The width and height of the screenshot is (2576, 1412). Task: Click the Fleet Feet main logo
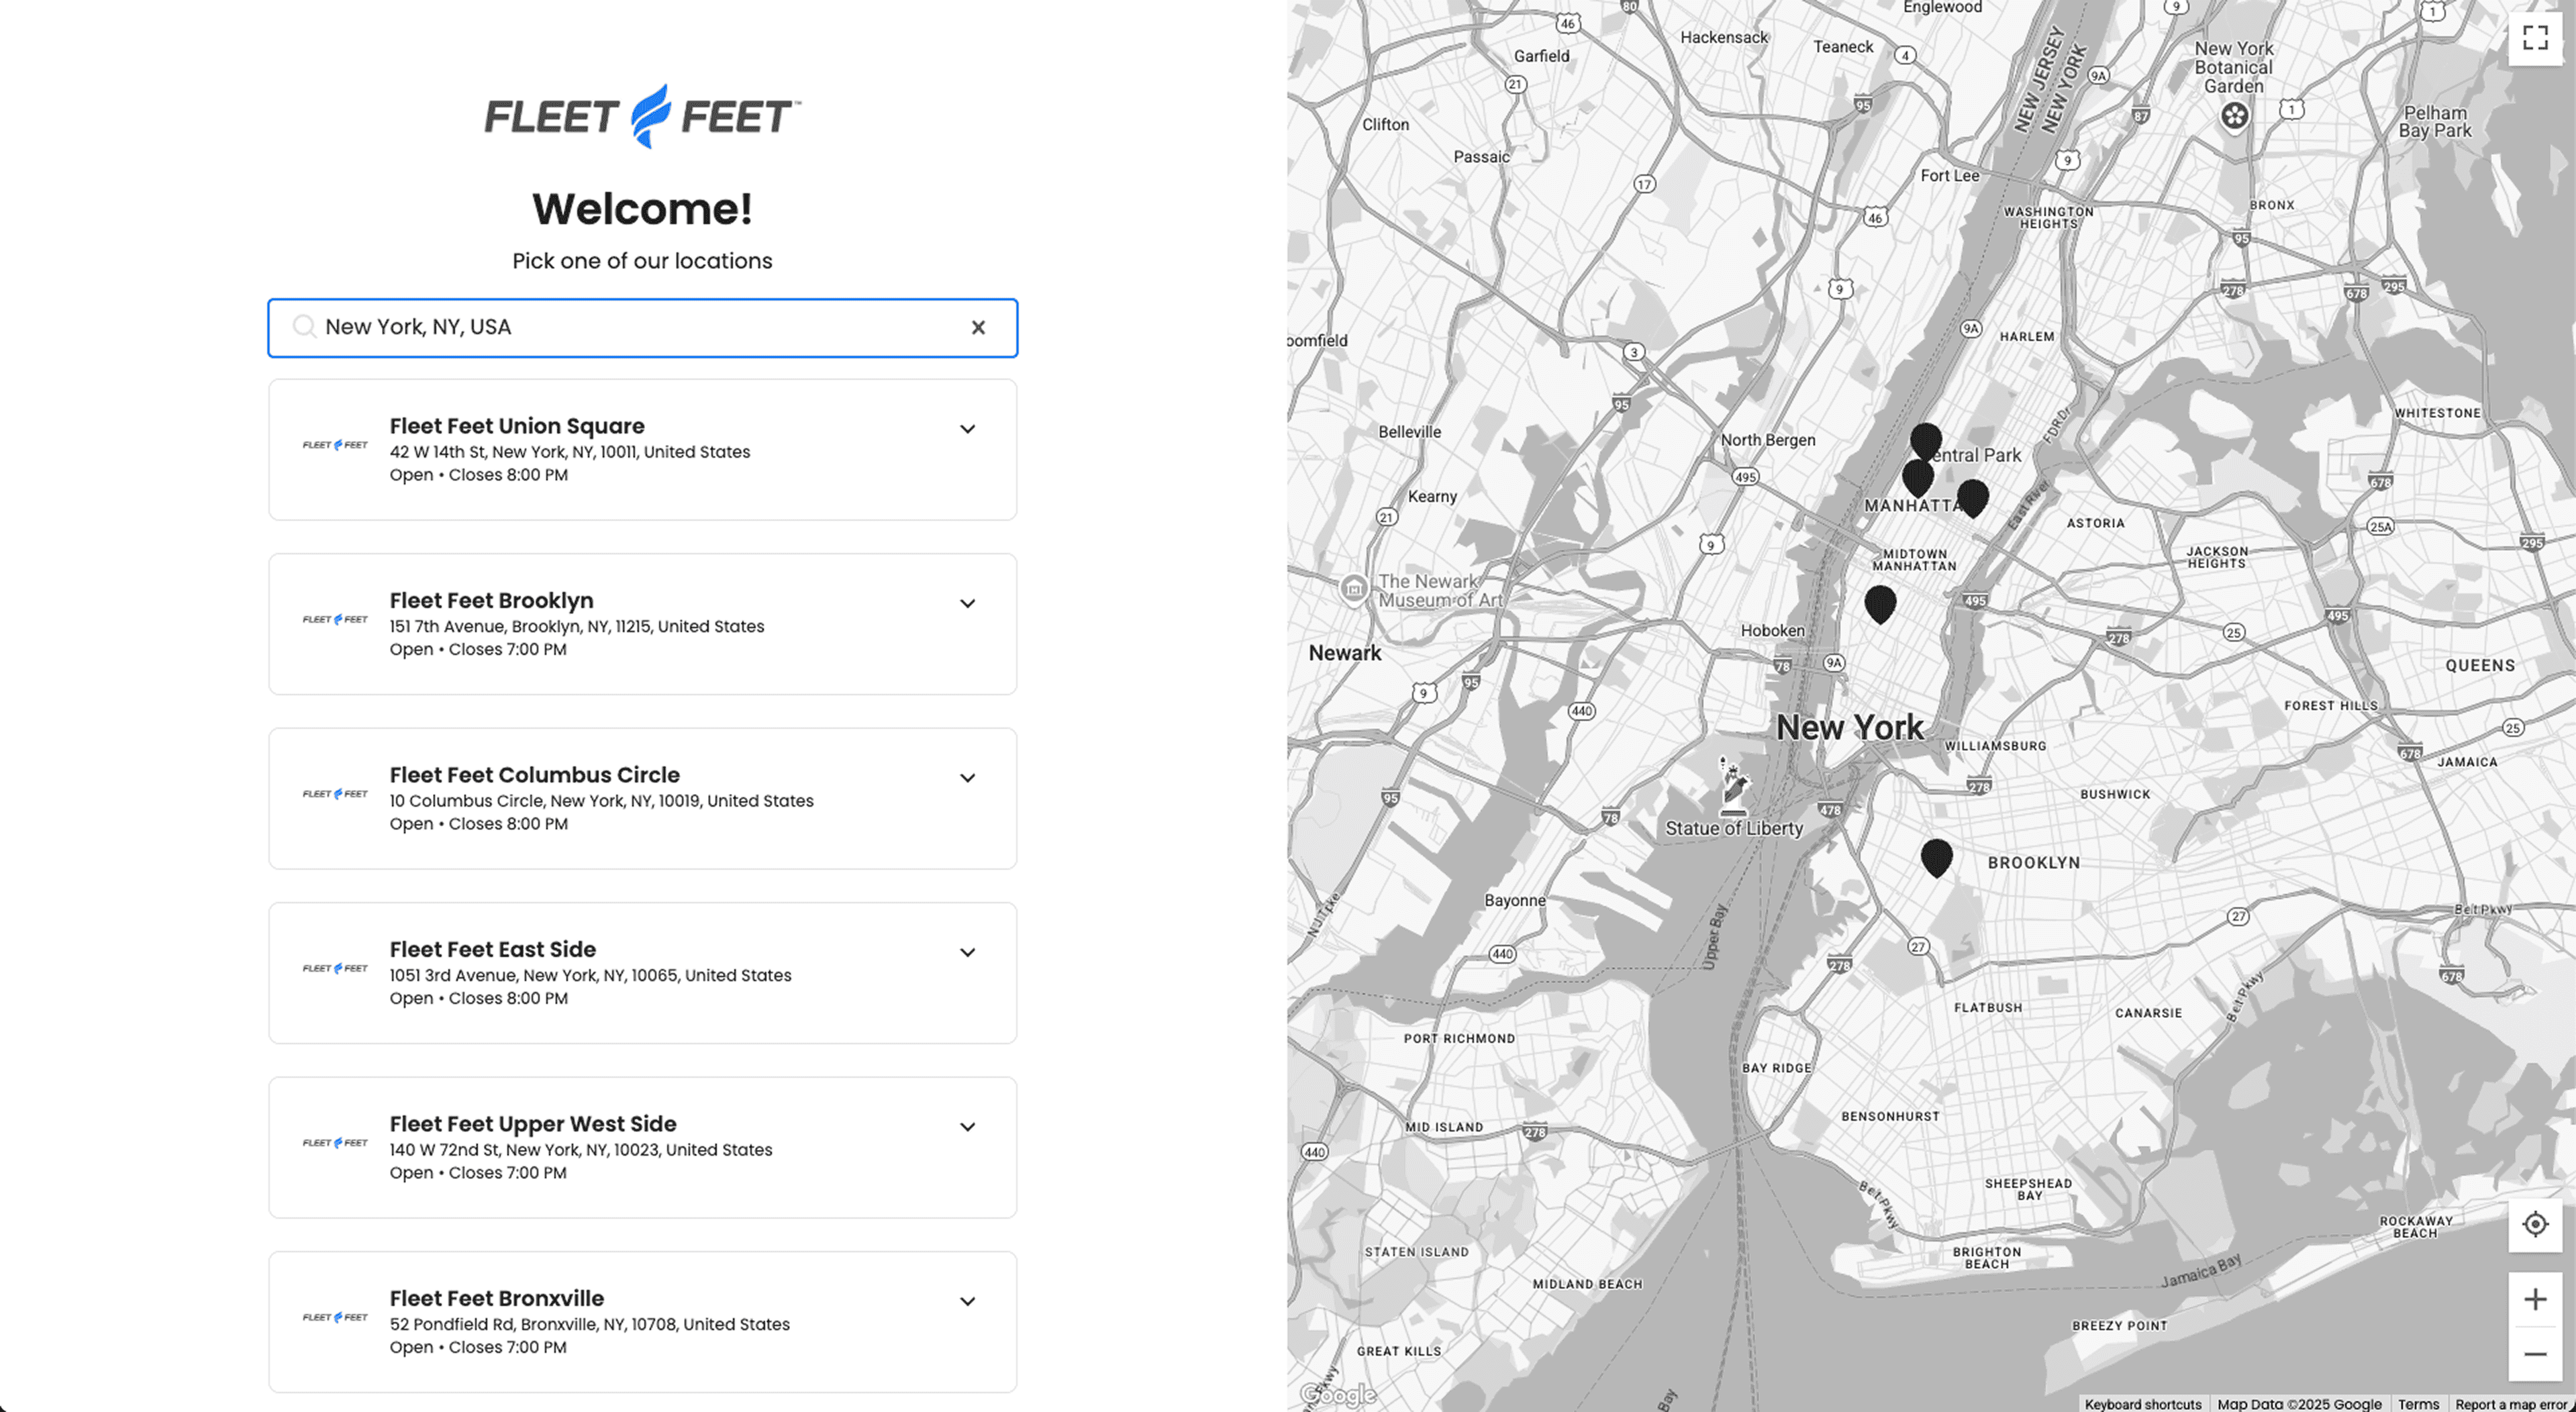point(642,116)
